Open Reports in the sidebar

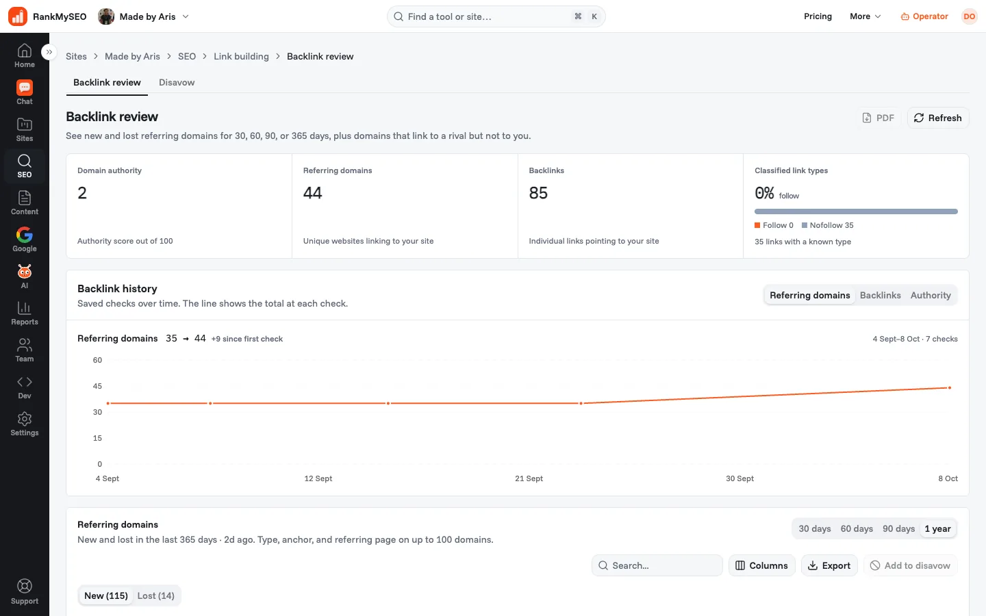25,313
